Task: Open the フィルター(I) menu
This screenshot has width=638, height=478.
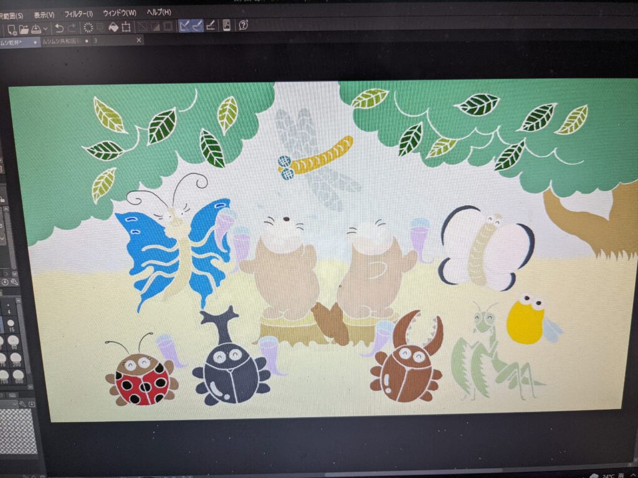Action: [79, 14]
